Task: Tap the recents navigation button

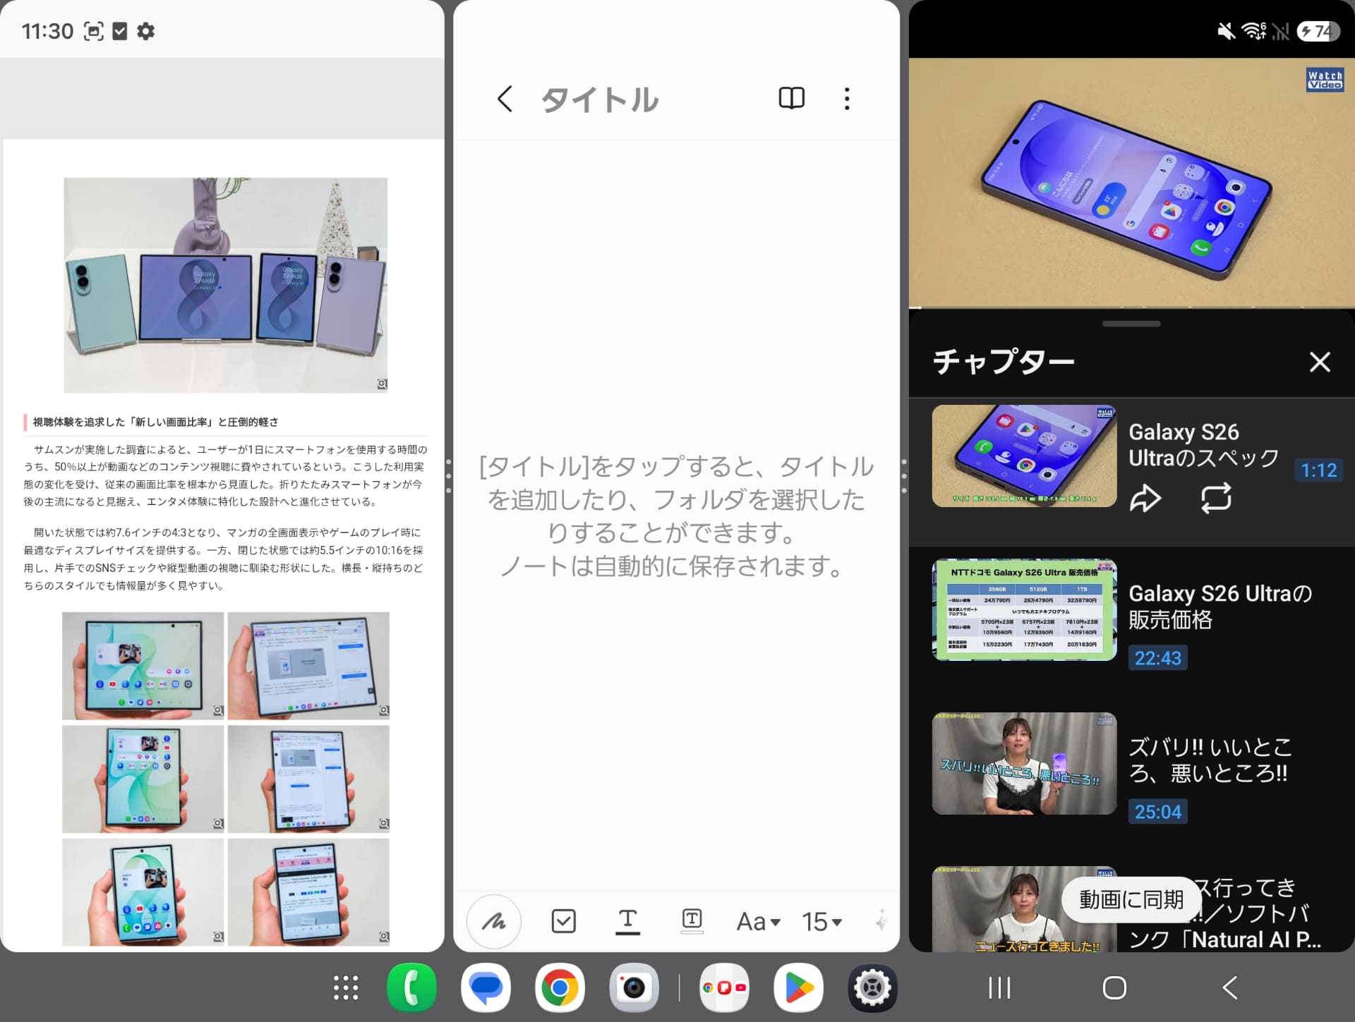Action: click(x=999, y=987)
